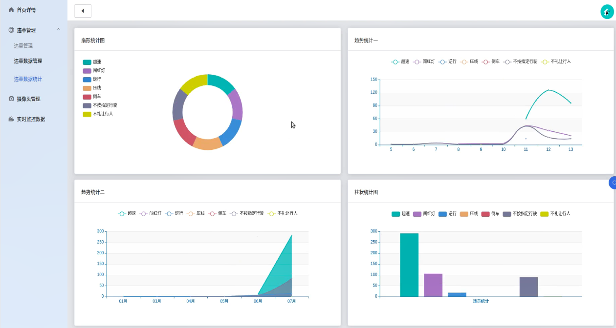
Task: Open the 违章管理 submenu entry
Action: coord(23,46)
